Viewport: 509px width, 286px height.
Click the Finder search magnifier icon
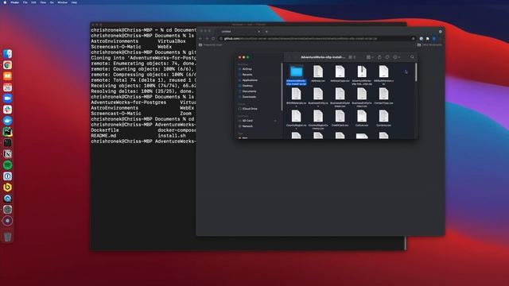pyautogui.click(x=412, y=57)
